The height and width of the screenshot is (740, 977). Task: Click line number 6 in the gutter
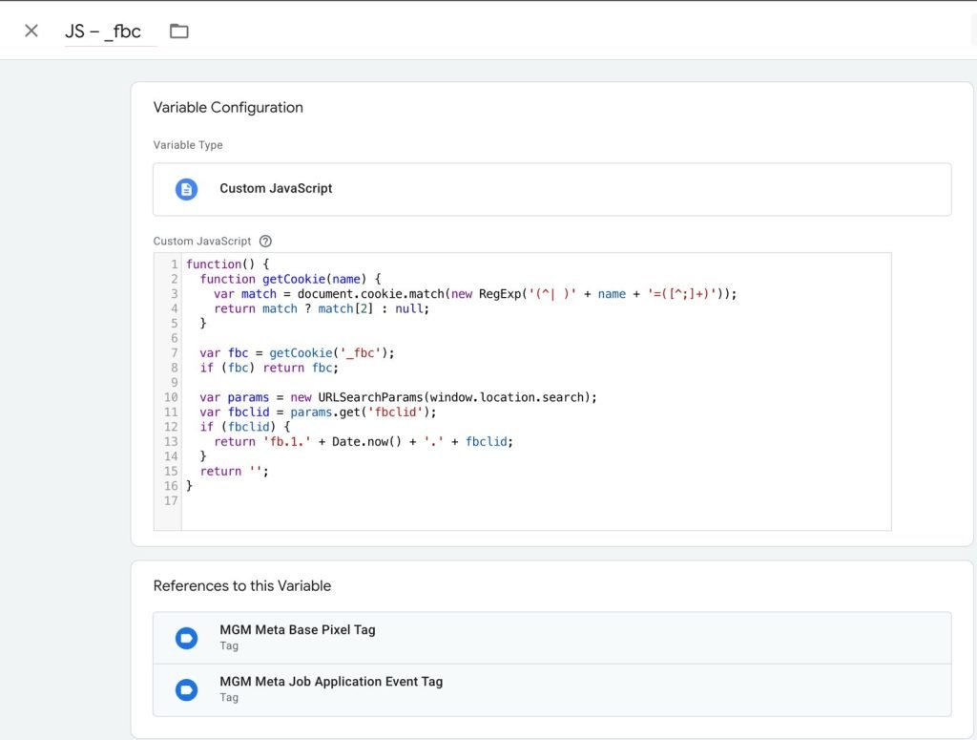tap(175, 338)
